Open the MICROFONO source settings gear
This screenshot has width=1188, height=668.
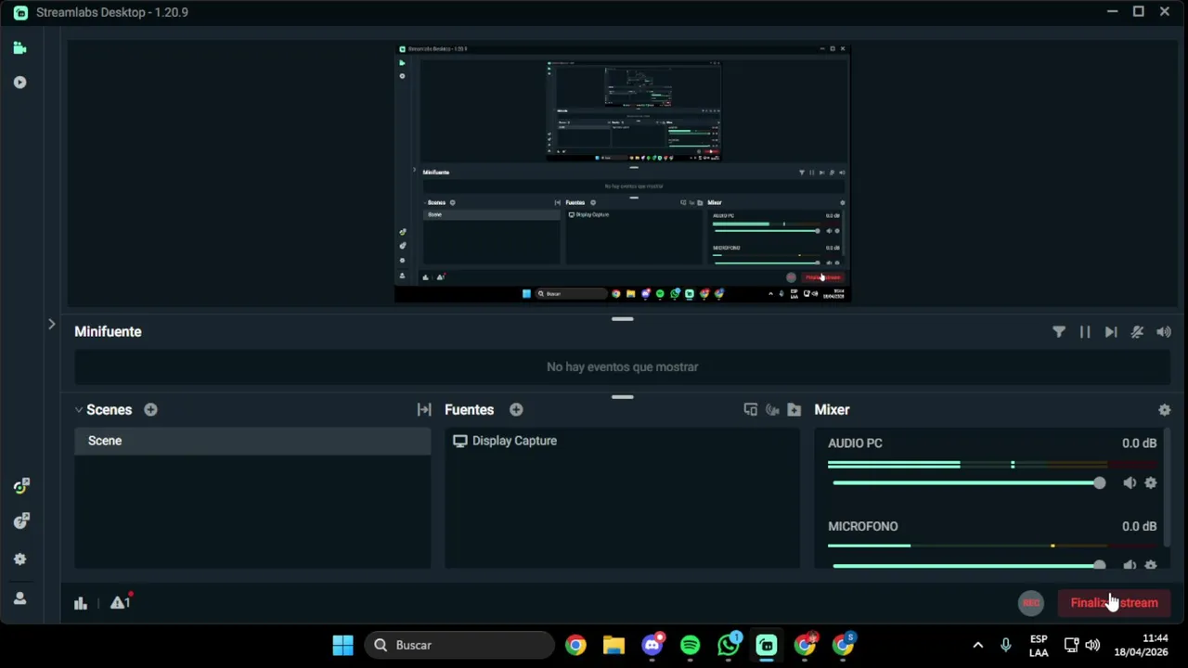coord(1151,565)
